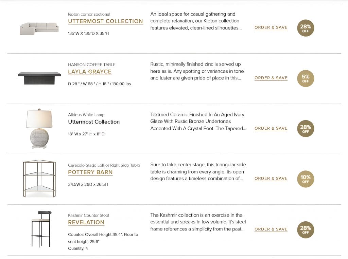Choose Order & Save for Hanson coffee table
Viewport: 348px width, 259px height.
(x=271, y=78)
